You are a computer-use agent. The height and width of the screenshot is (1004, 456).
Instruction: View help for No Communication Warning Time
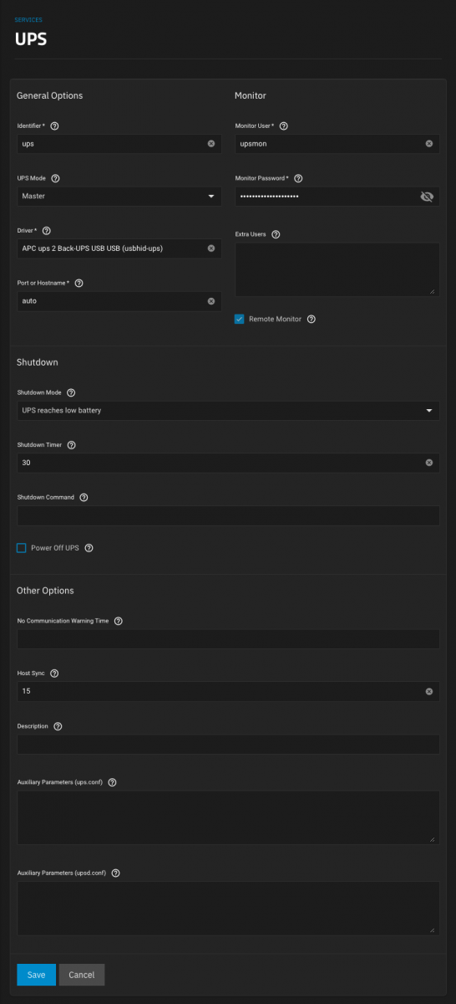pyautogui.click(x=118, y=622)
